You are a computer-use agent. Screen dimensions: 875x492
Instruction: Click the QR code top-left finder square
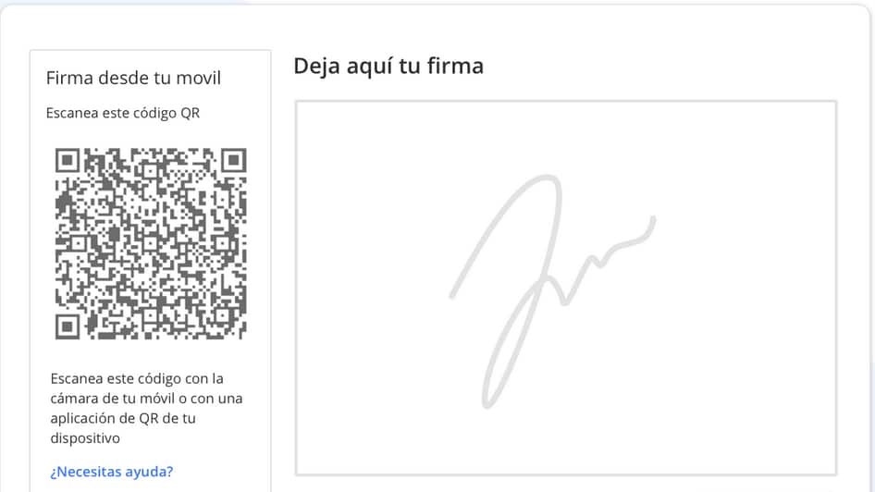[68, 161]
